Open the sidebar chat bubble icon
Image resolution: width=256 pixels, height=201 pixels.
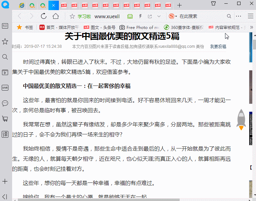(x=5, y=103)
